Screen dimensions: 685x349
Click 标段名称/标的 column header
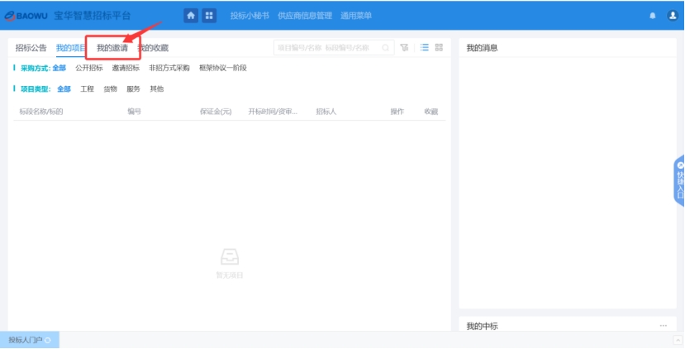tap(41, 112)
